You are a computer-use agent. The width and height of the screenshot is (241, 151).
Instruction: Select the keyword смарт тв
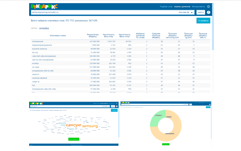(36, 82)
